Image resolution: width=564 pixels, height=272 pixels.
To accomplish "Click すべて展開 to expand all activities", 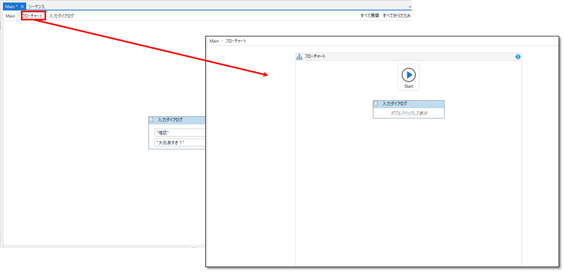I will [x=370, y=16].
